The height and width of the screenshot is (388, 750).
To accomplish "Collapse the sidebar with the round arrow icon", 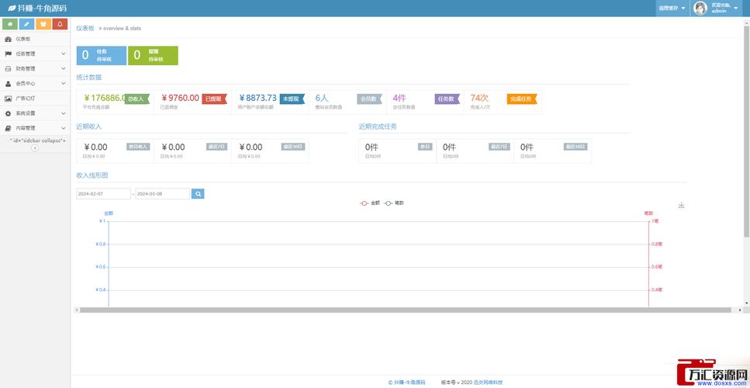I will click(x=35, y=148).
